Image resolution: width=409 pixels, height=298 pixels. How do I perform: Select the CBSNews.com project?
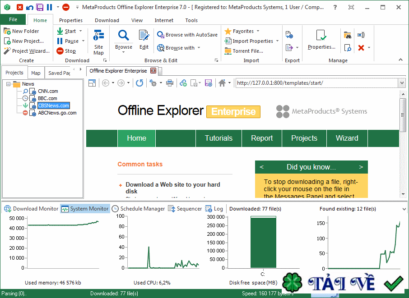pos(53,105)
